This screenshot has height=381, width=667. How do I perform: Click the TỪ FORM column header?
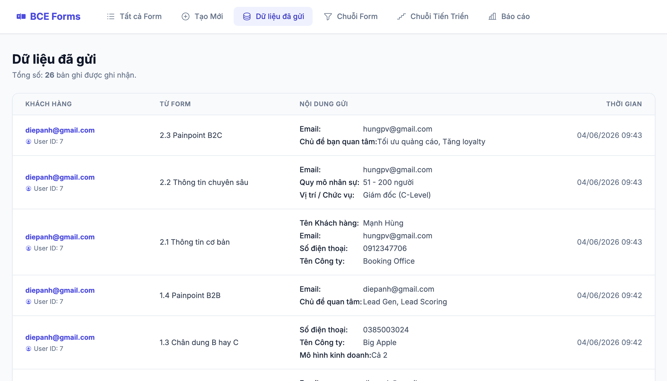[175, 104]
